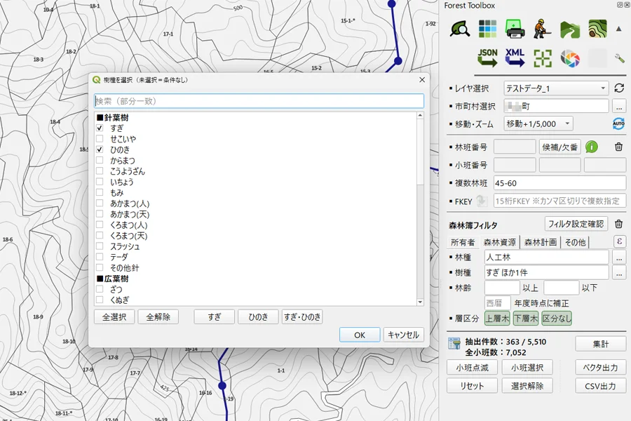631x421 pixels.
Task: Uncheck the ひのき checkbox
Action: [100, 149]
